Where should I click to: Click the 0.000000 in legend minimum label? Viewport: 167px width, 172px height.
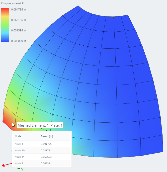tap(18, 41)
